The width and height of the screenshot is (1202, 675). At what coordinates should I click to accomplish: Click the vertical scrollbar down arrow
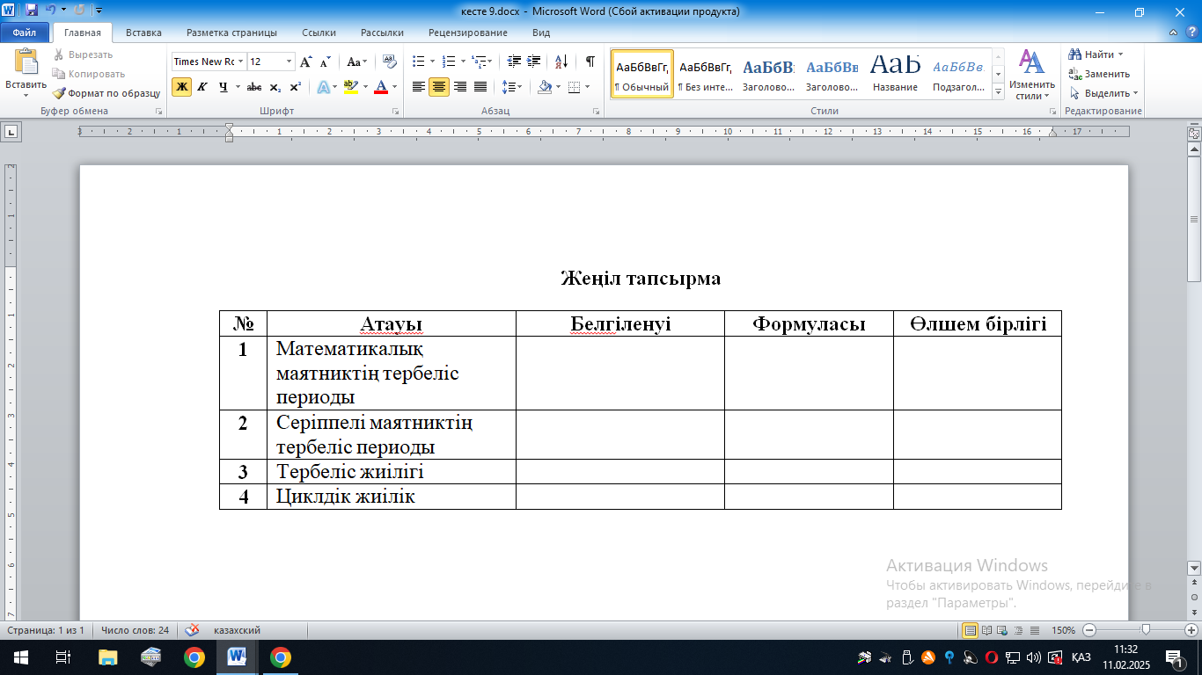1194,568
